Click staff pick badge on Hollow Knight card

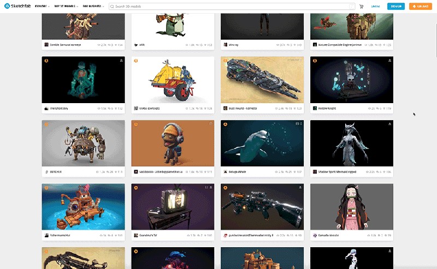pyautogui.click(x=315, y=61)
